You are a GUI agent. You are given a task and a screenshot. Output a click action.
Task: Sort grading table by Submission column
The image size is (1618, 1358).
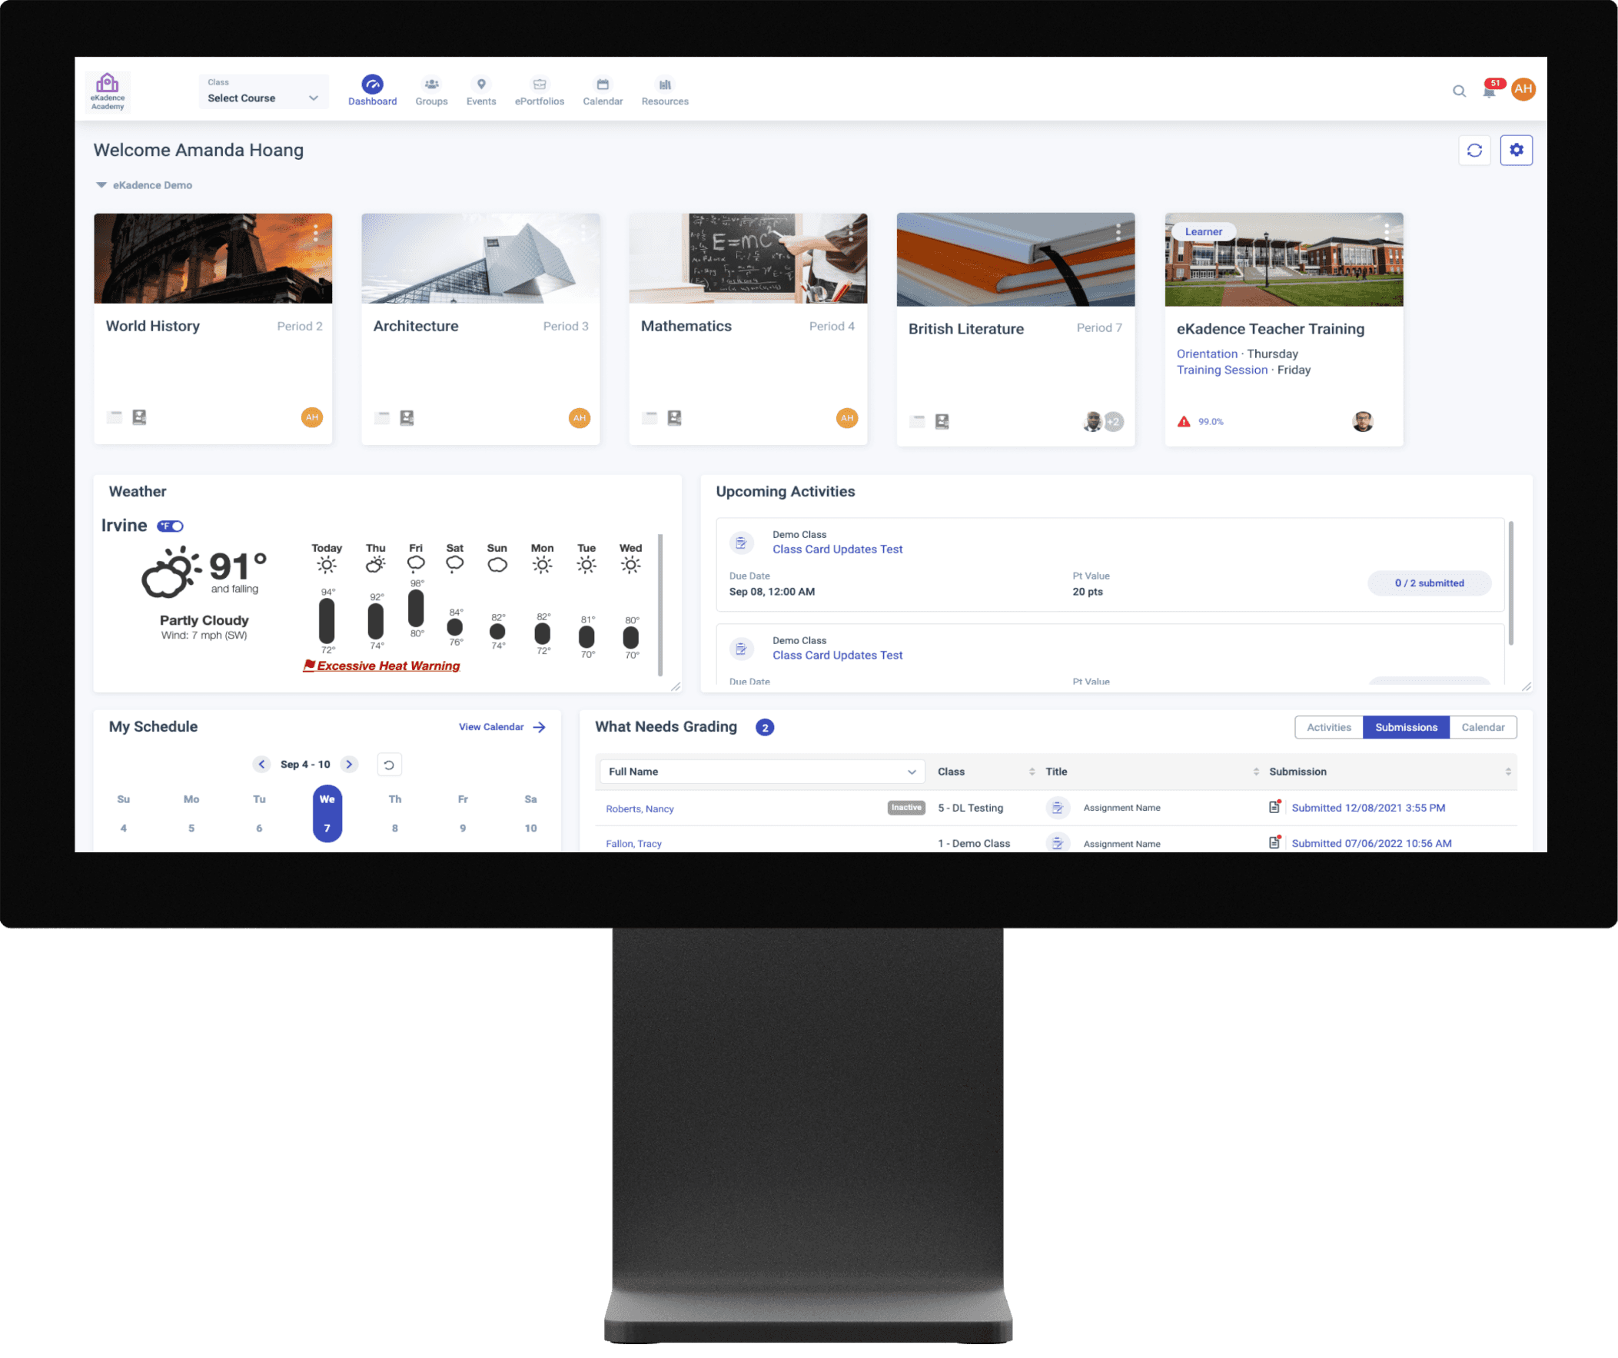(1507, 772)
